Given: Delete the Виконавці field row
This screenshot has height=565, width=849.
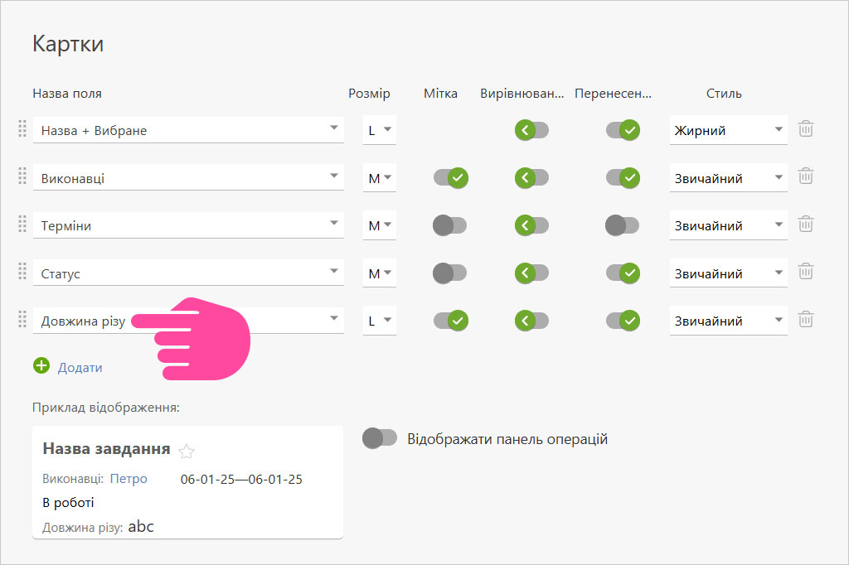Looking at the screenshot, I should click(806, 176).
